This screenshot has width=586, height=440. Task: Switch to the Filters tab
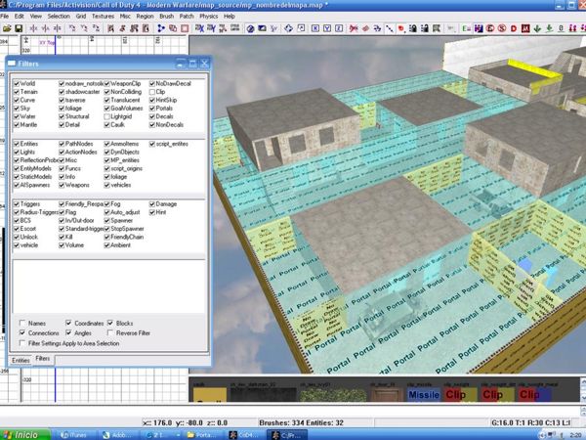[x=43, y=359]
